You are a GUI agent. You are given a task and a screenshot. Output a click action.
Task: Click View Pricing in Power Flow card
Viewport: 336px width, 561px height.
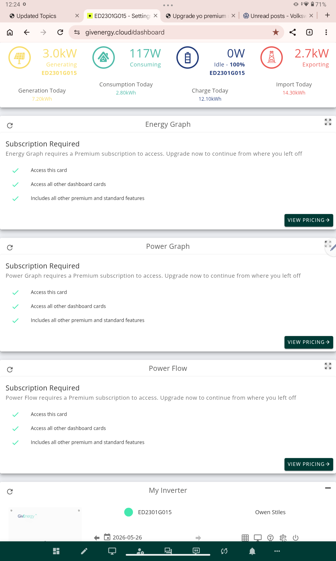[x=309, y=464]
